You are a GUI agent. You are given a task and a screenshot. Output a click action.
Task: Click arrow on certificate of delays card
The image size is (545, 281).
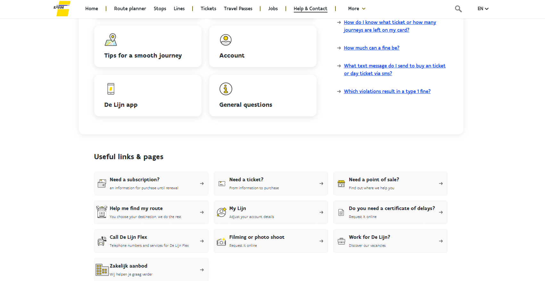[441, 212]
